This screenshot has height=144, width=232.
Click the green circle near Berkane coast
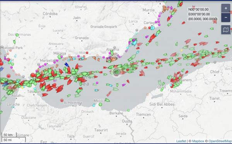128,110
